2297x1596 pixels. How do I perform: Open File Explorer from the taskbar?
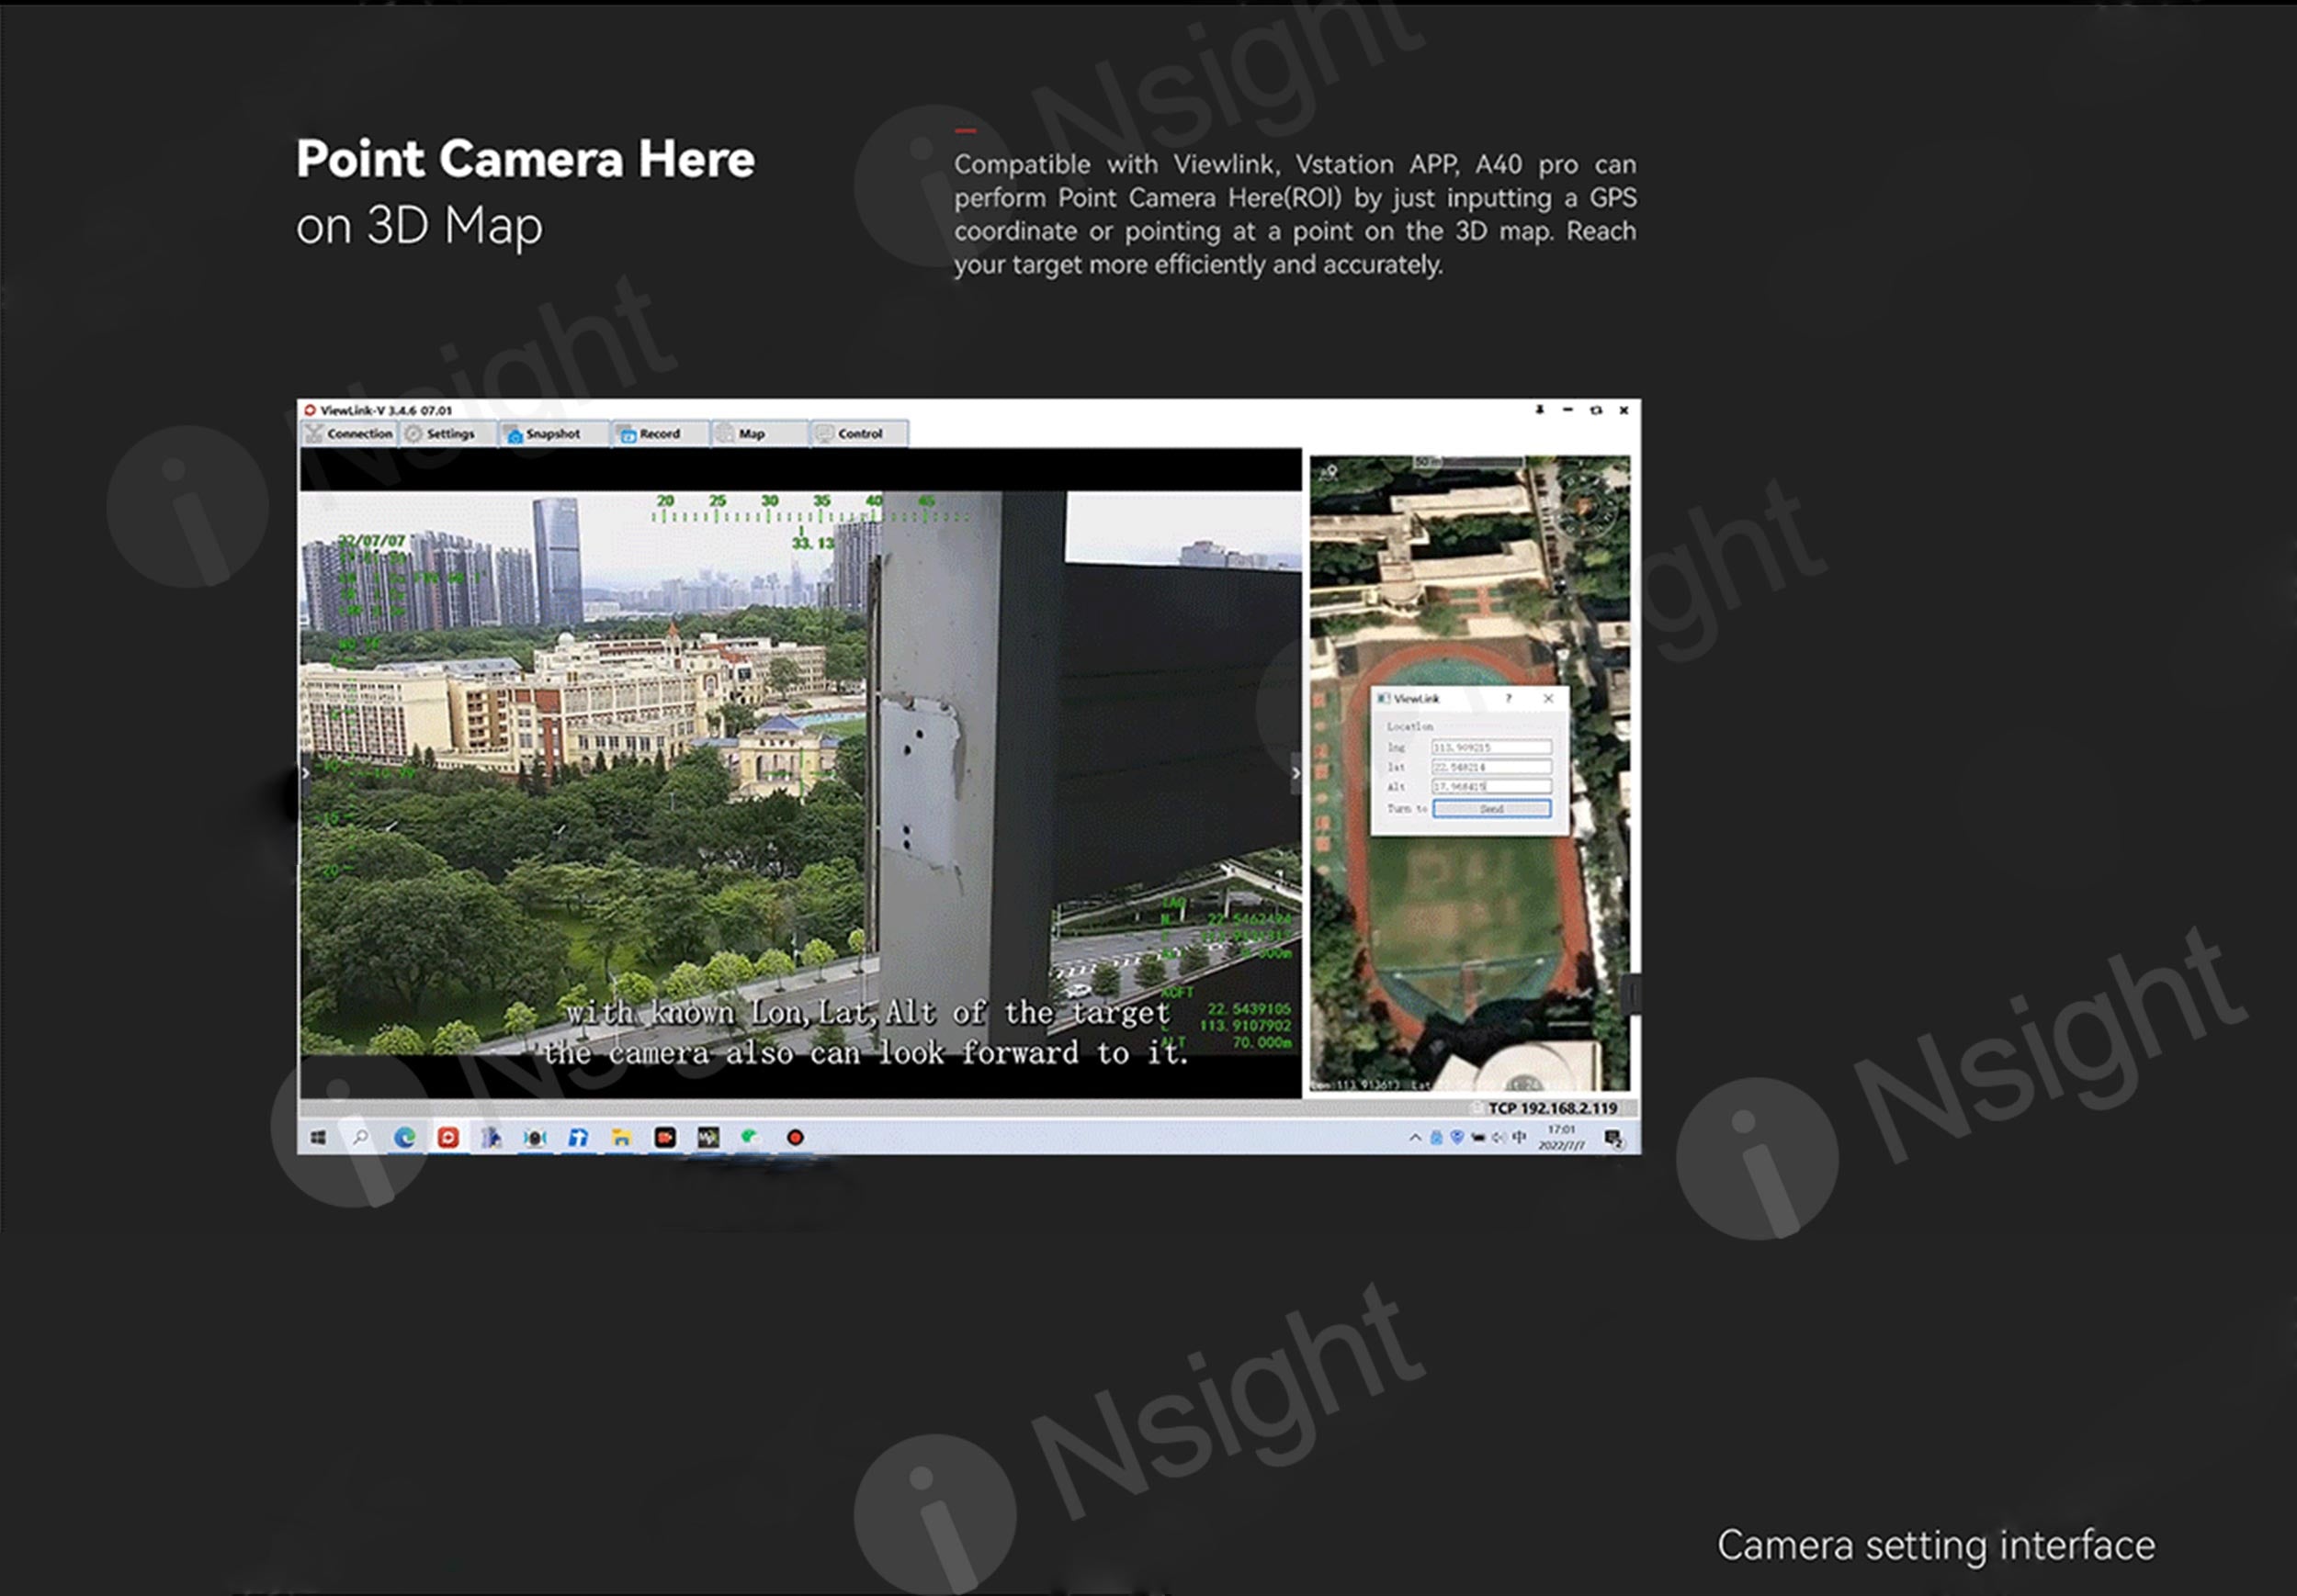point(621,1138)
